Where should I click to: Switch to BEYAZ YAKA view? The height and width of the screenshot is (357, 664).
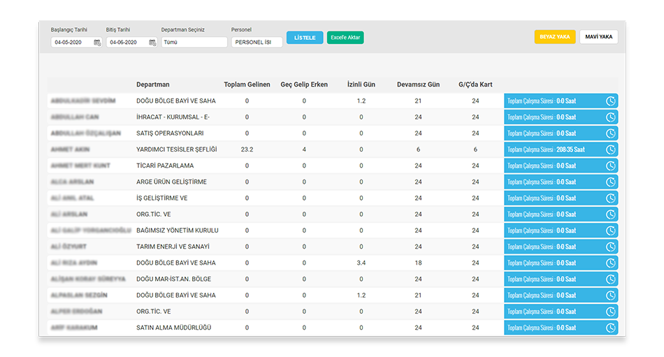point(554,37)
